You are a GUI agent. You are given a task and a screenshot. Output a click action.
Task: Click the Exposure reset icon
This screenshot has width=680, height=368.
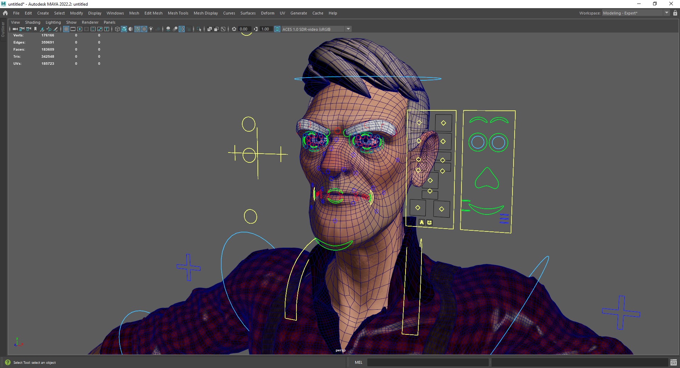click(x=234, y=29)
